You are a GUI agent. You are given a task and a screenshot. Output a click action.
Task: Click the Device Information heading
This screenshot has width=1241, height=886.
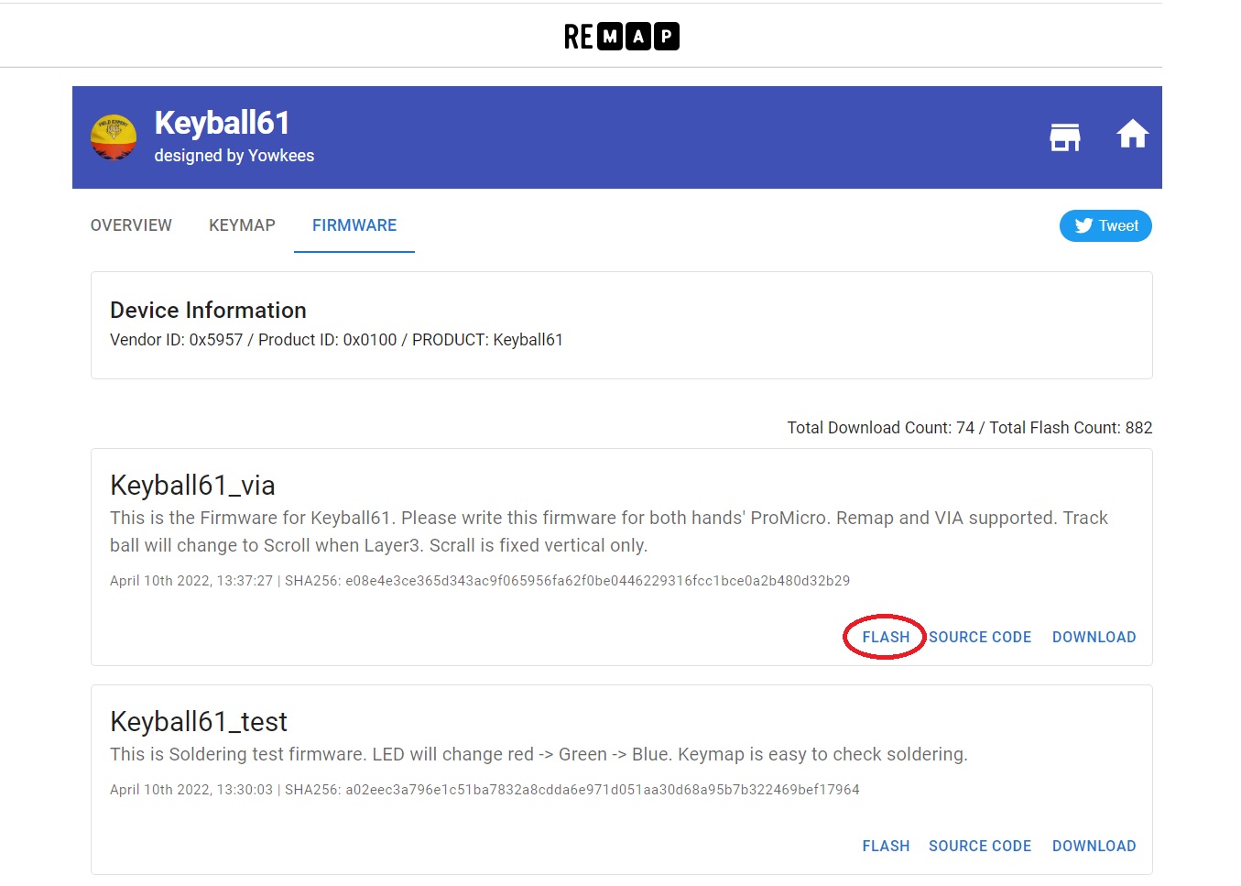[208, 311]
